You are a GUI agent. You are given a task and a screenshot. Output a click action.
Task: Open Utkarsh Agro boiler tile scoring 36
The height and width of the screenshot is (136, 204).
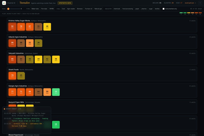click(38, 43)
